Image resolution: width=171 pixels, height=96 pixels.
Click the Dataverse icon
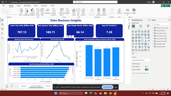tap(48, 10)
